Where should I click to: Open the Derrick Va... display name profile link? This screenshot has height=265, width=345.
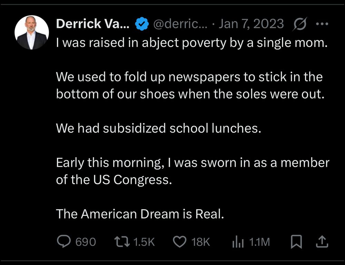point(92,24)
